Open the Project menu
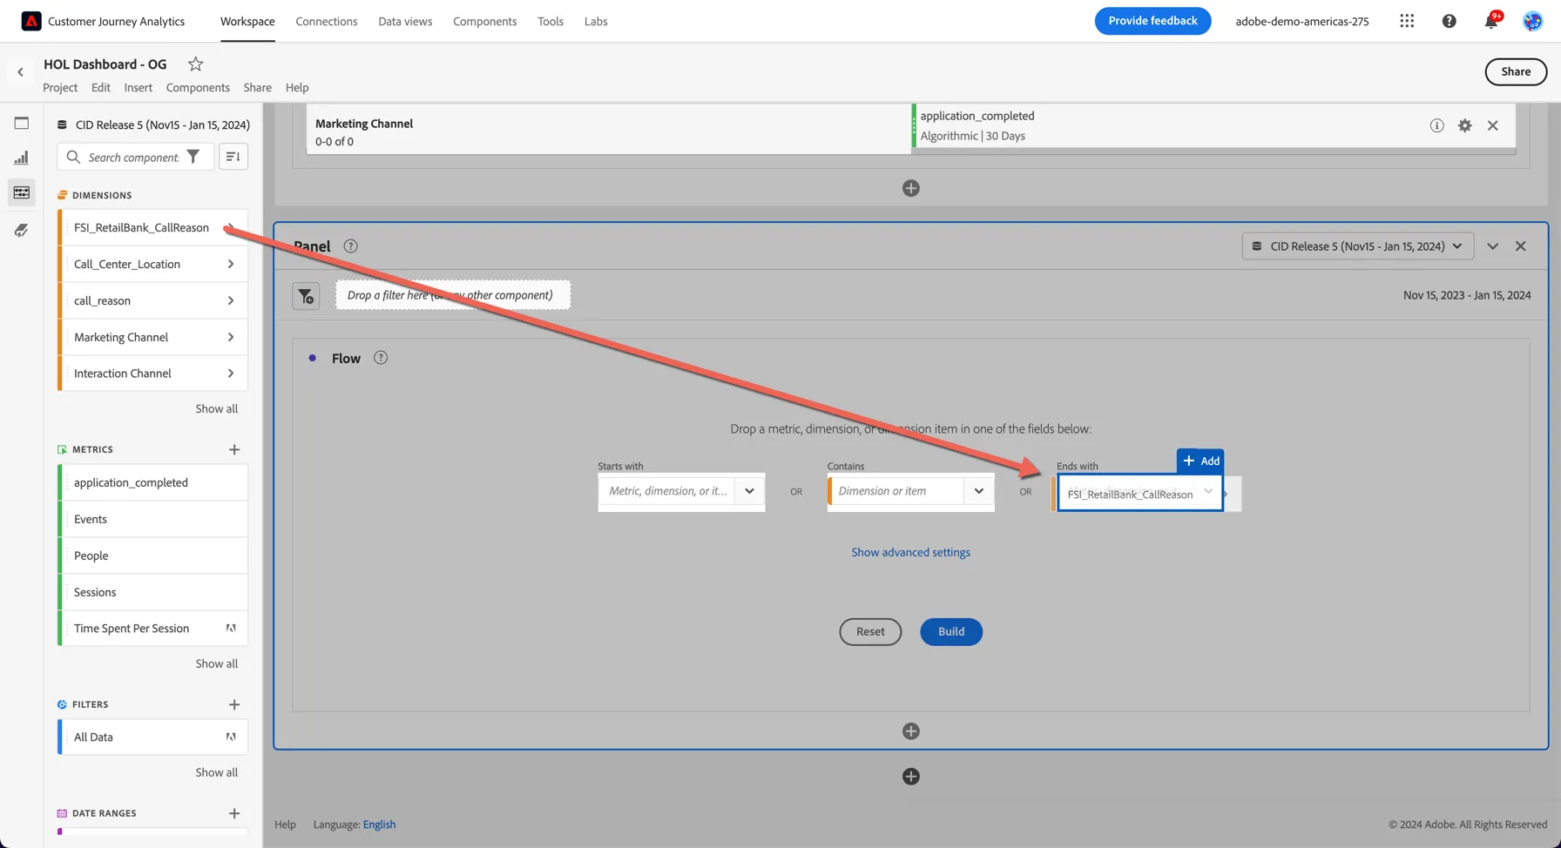The height and width of the screenshot is (848, 1561). click(60, 87)
